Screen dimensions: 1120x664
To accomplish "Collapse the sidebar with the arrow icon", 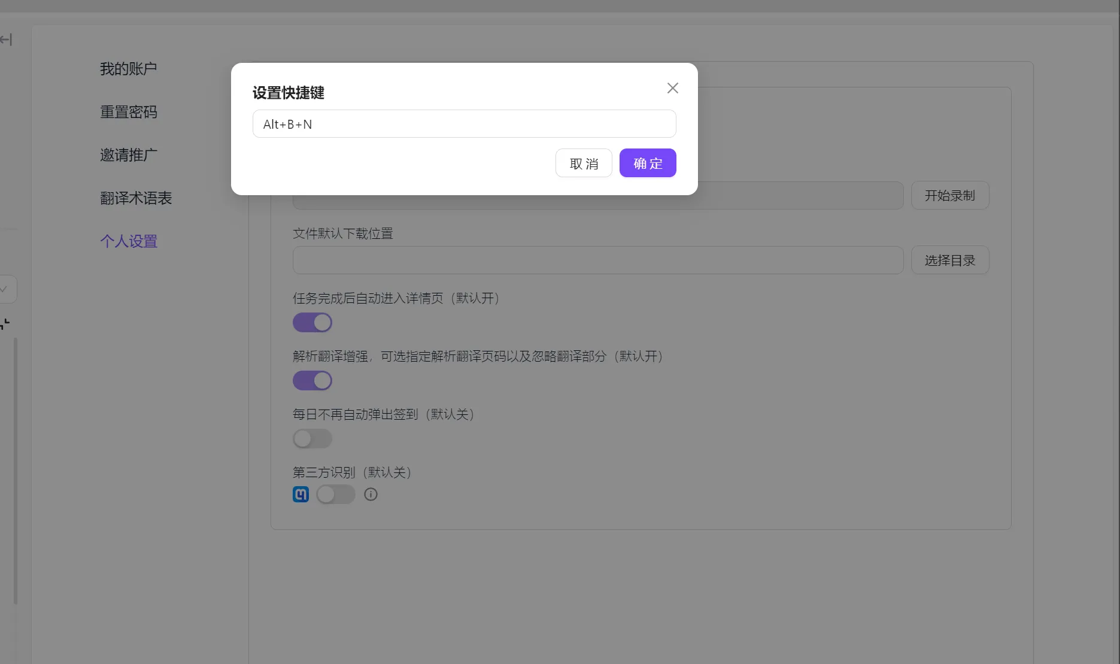I will (x=6, y=40).
